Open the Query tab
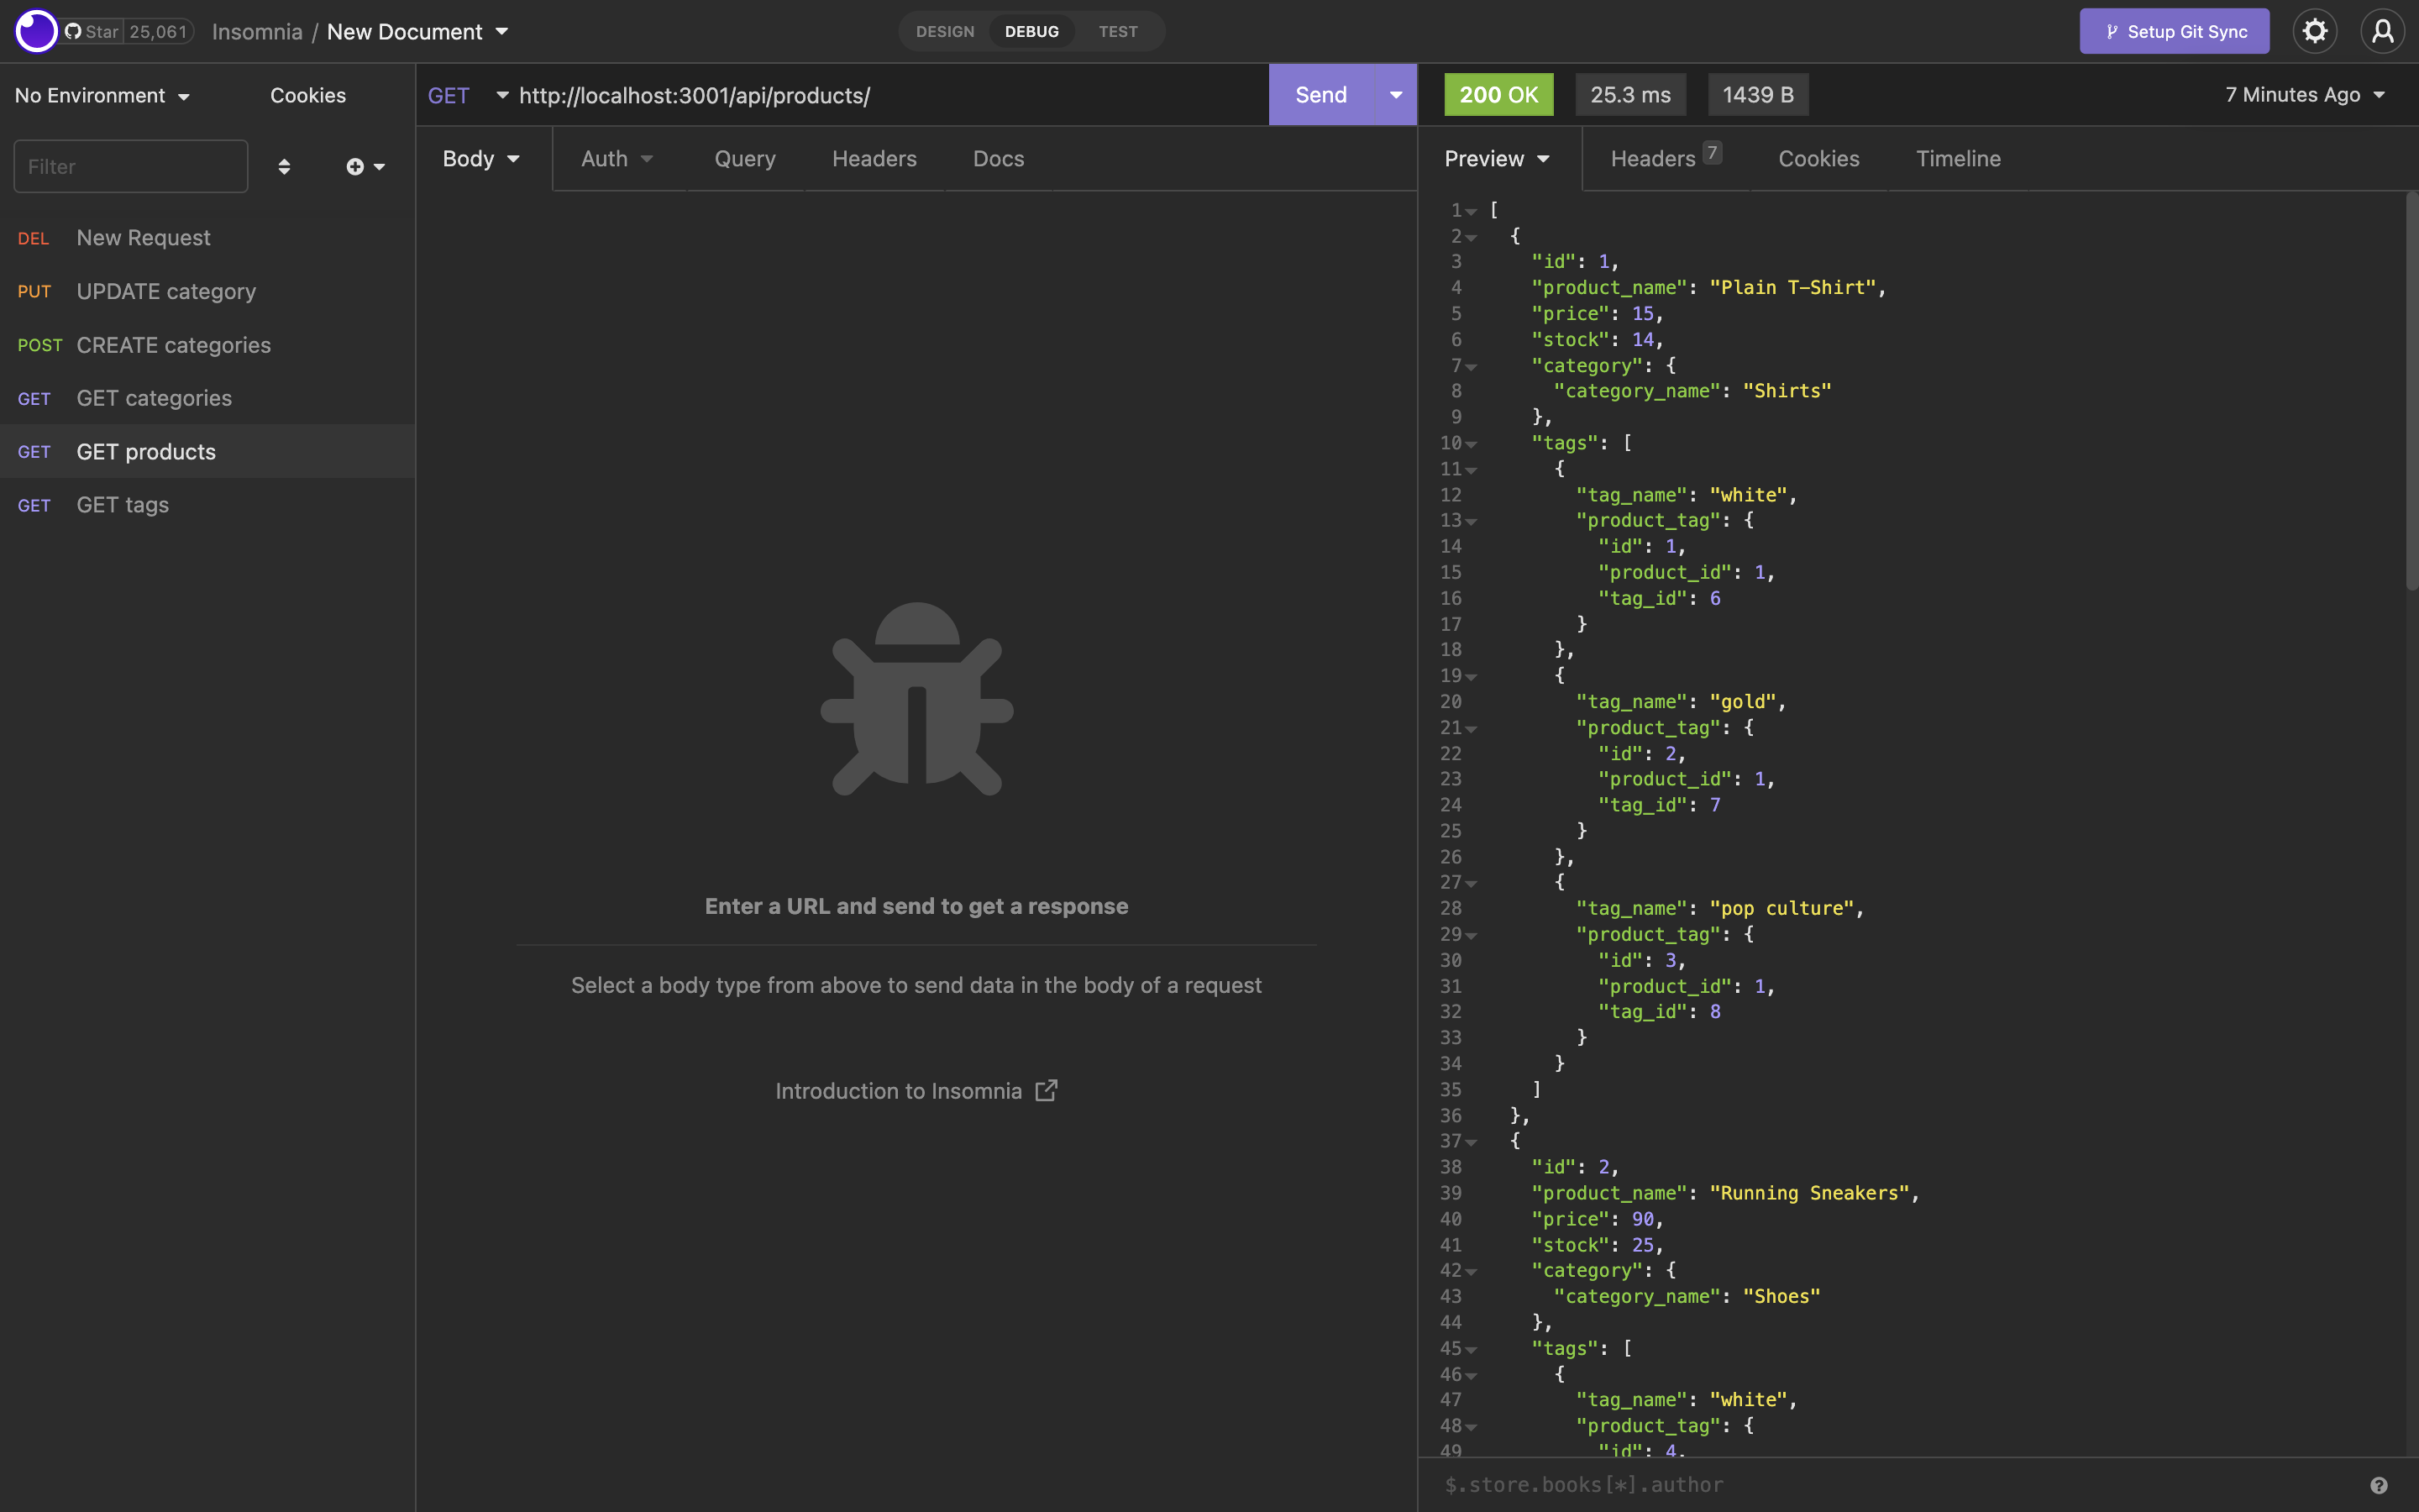 point(745,159)
